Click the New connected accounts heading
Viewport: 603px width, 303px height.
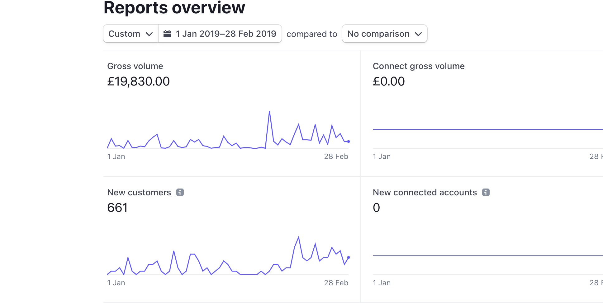pos(425,192)
